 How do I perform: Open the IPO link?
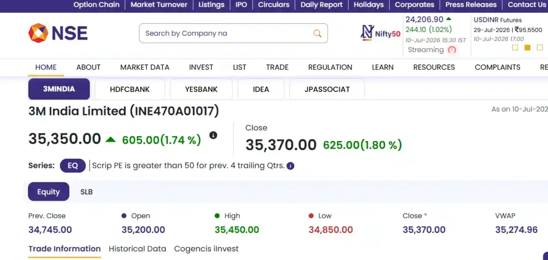pyautogui.click(x=241, y=5)
